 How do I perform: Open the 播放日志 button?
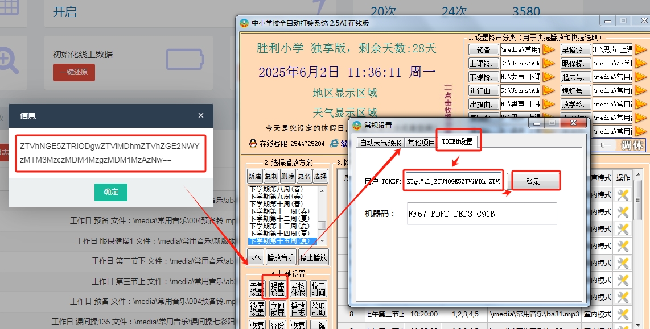[x=298, y=309]
